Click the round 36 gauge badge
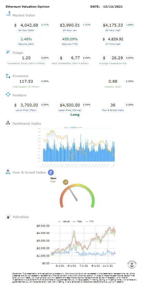Screen dimensions: 147x289 tap(65, 182)
